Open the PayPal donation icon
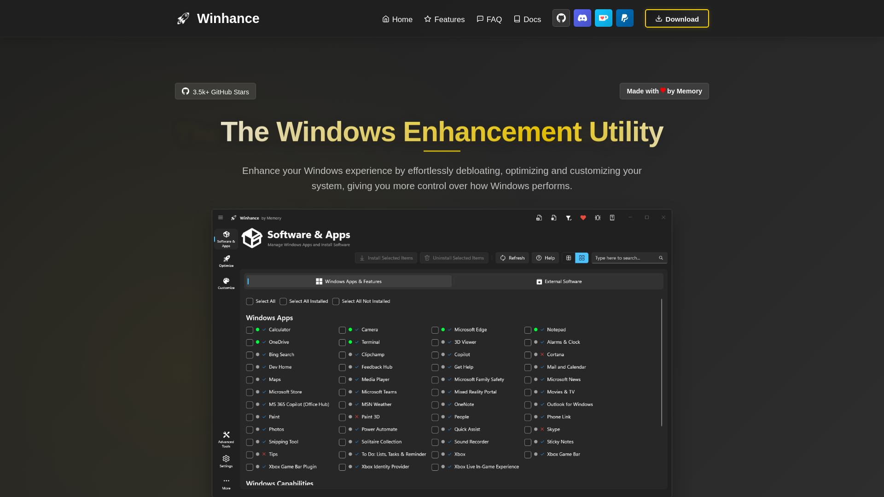The image size is (884, 497). tap(624, 18)
